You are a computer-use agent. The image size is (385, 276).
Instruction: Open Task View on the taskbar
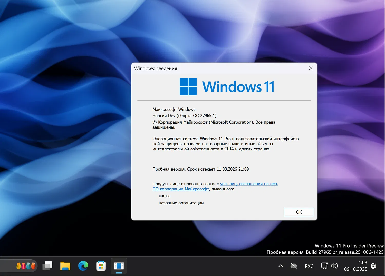(x=47, y=266)
